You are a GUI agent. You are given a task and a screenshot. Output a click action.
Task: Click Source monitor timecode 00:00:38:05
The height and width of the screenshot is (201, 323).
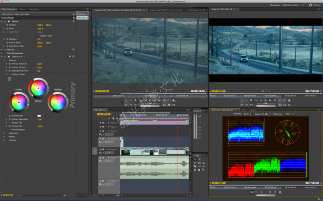tap(102, 91)
